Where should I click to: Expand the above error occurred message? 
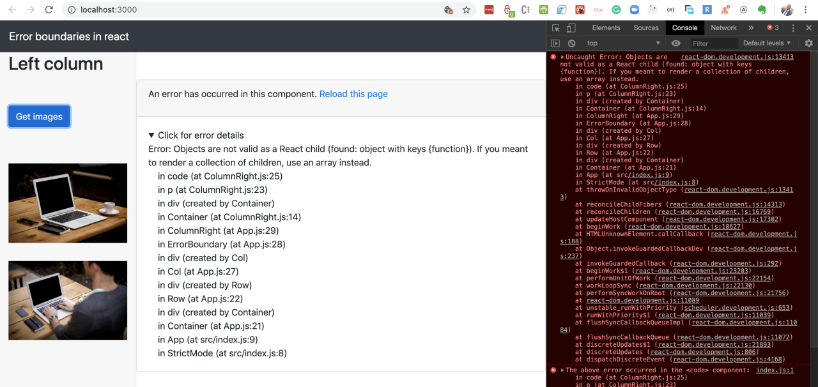coord(562,370)
